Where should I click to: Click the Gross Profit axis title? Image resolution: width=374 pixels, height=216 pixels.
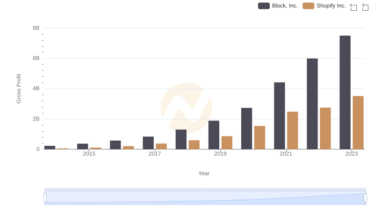(19, 89)
